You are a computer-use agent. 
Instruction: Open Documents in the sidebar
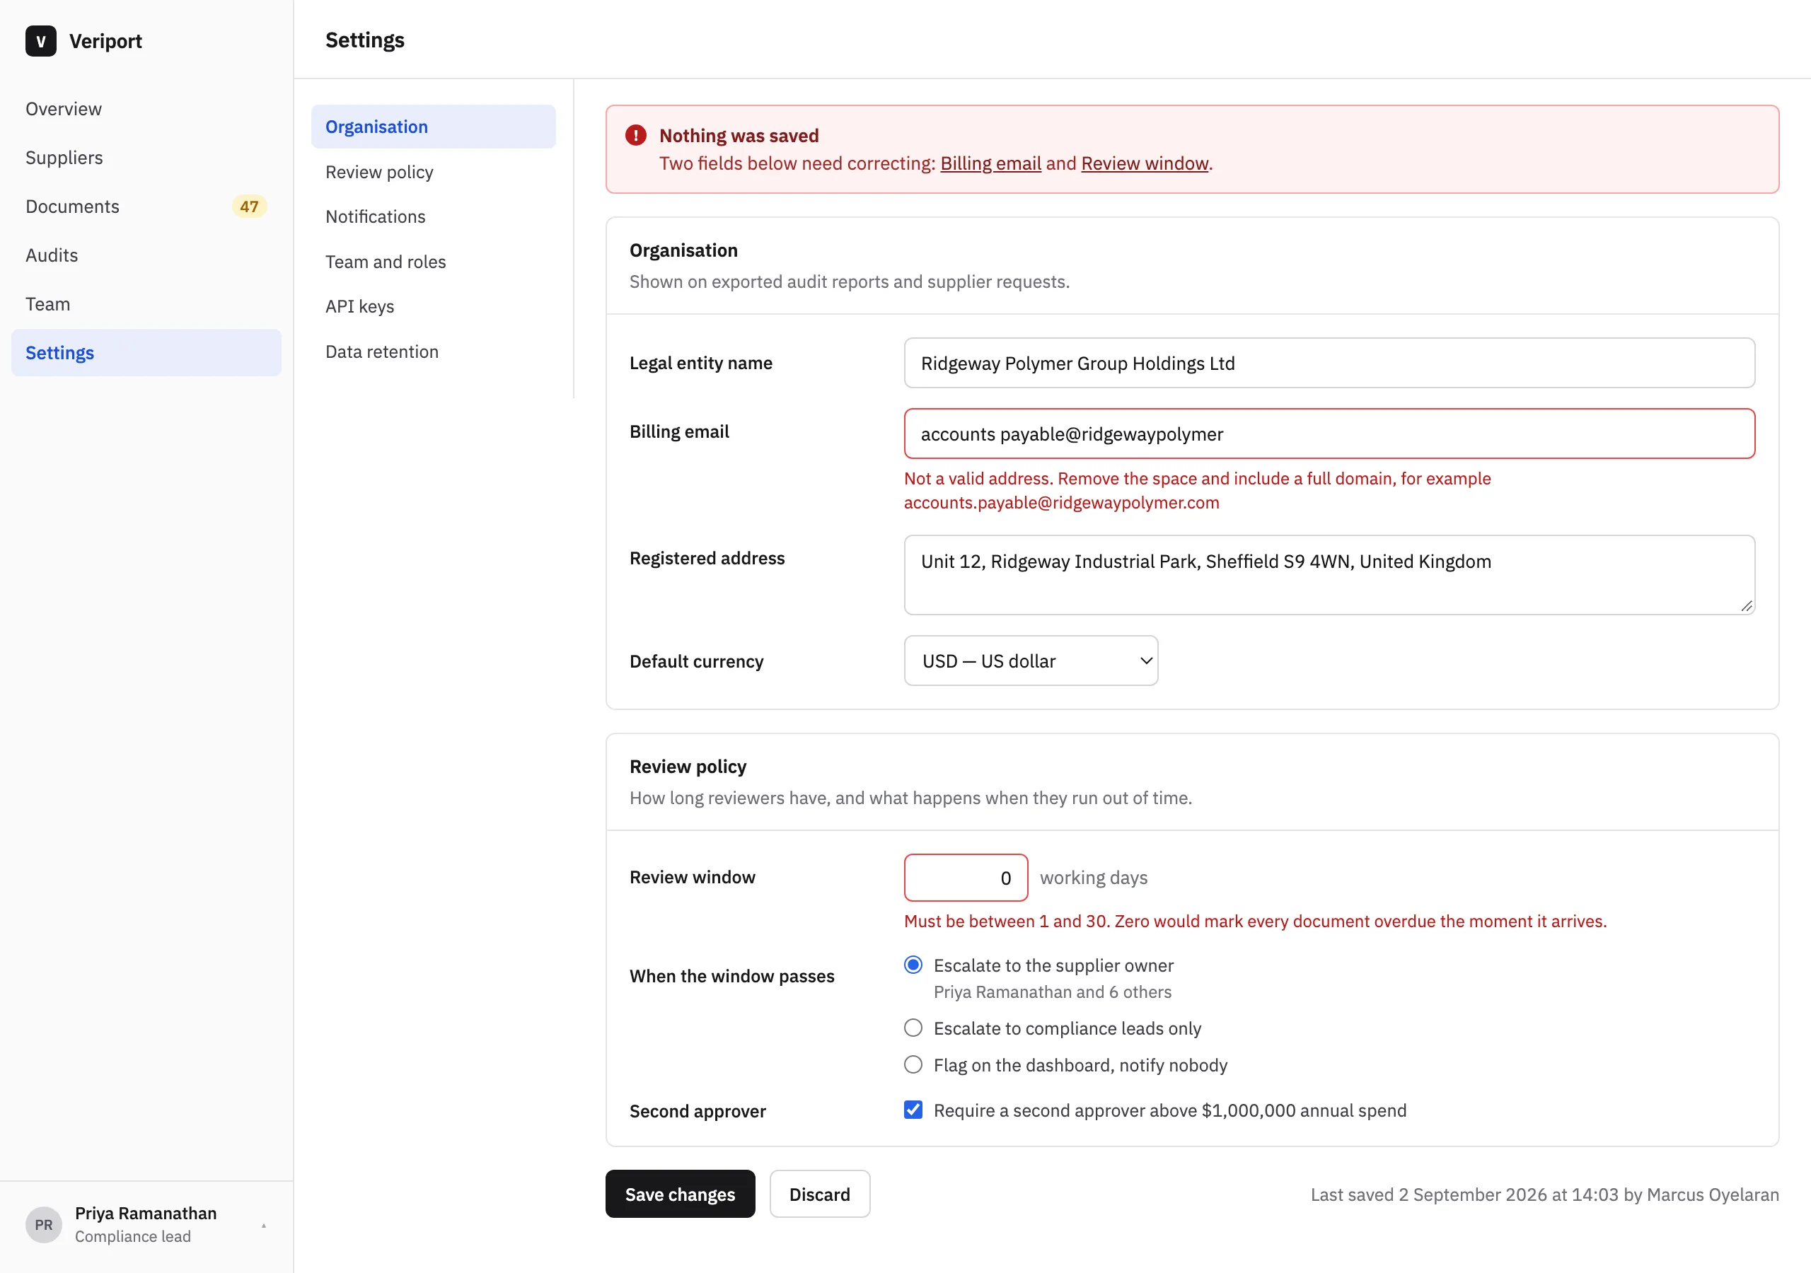coord(146,207)
